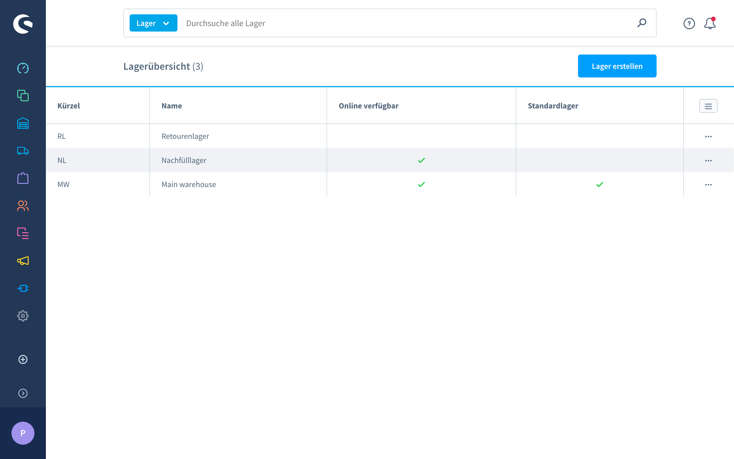Open the Marketing megaphone icon
Viewport: 734px width, 459px height.
coord(23,261)
